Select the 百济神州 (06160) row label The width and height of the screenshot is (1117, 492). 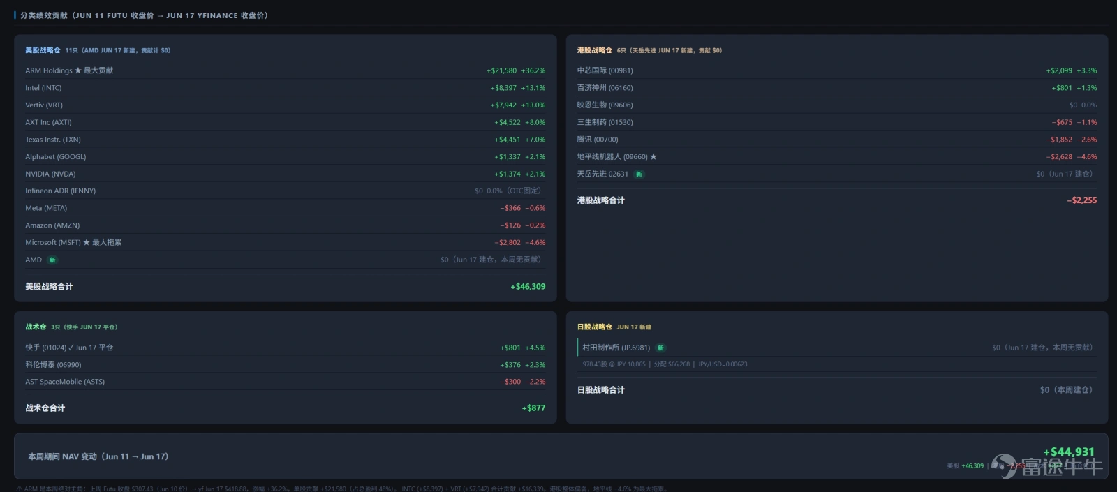[605, 88]
